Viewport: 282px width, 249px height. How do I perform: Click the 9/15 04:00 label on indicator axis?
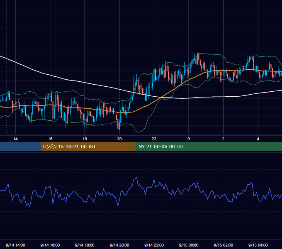pos(258,245)
